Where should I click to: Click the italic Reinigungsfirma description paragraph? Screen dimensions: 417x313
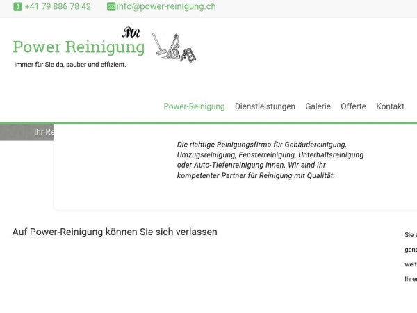coord(270,160)
